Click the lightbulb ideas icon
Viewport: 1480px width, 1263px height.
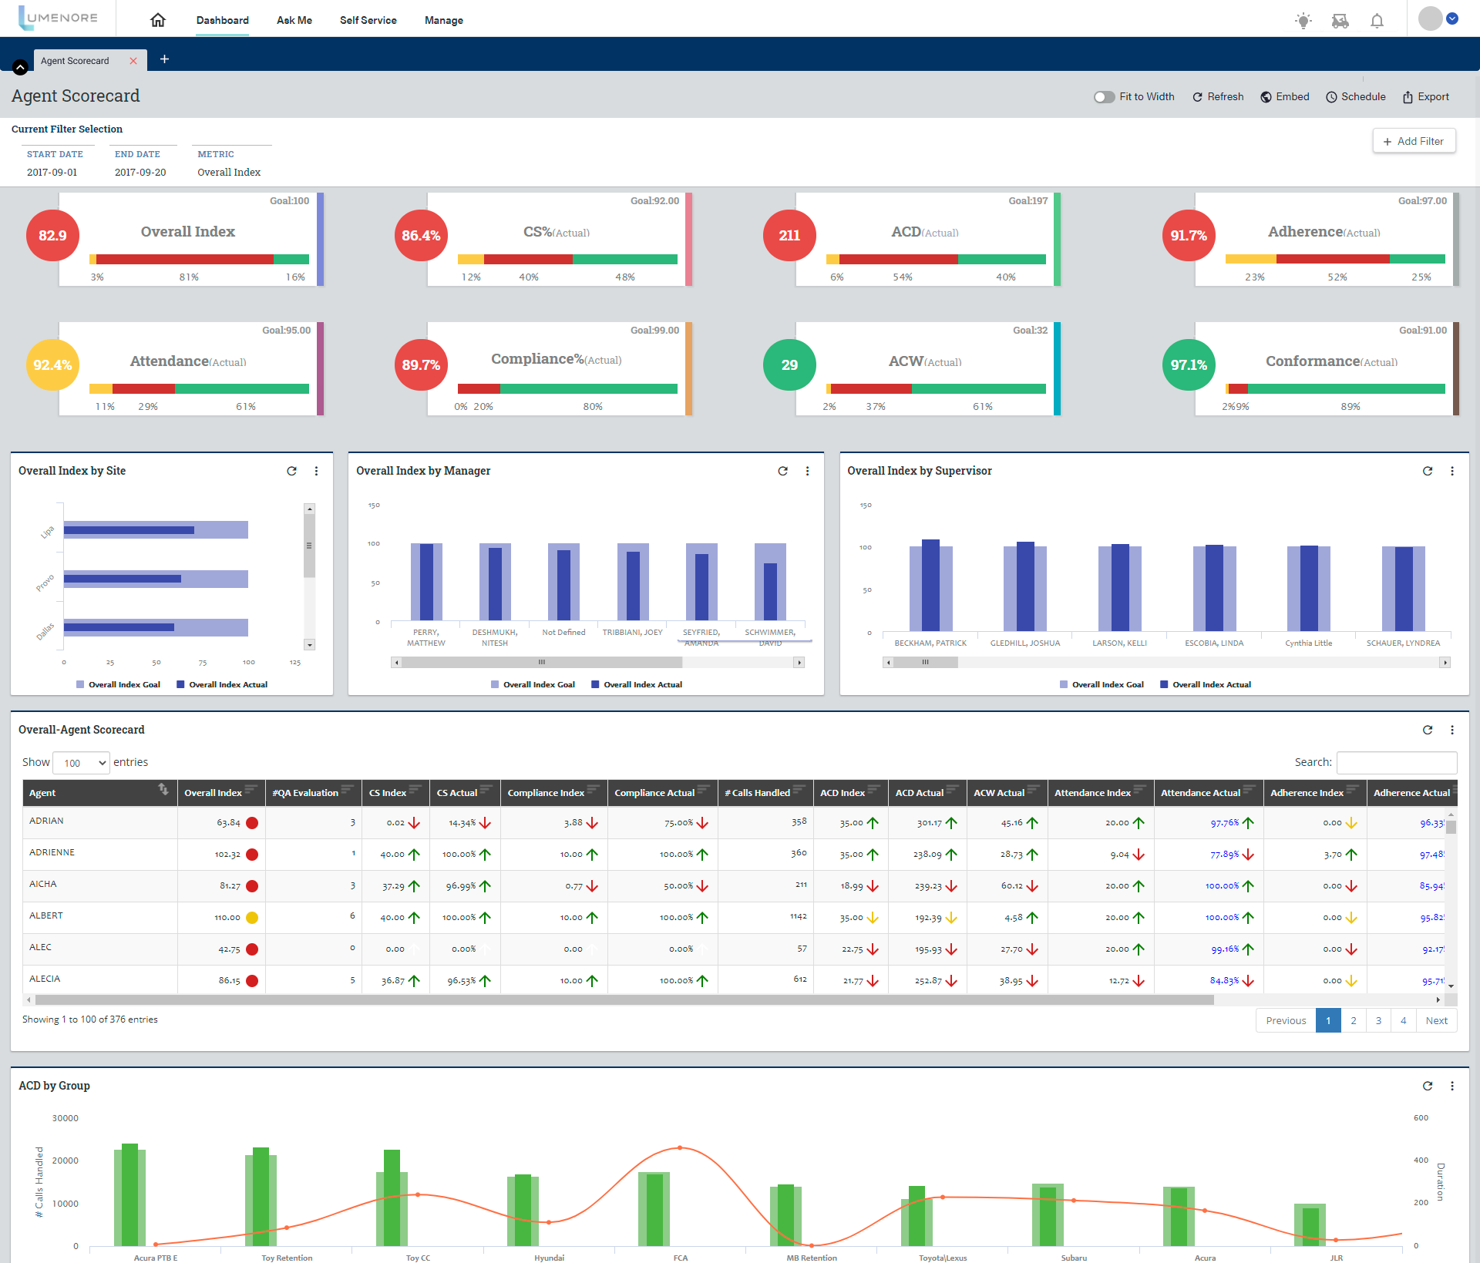pos(1303,21)
